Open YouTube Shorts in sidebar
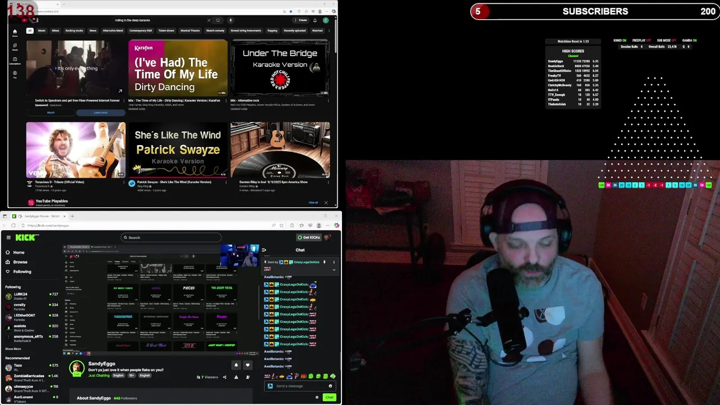Screen dimensions: 720x405 click(x=15, y=46)
